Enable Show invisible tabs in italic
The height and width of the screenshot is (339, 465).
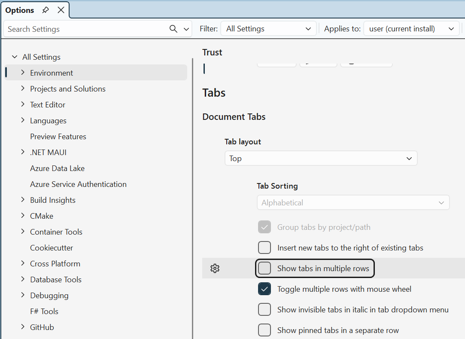(x=264, y=310)
